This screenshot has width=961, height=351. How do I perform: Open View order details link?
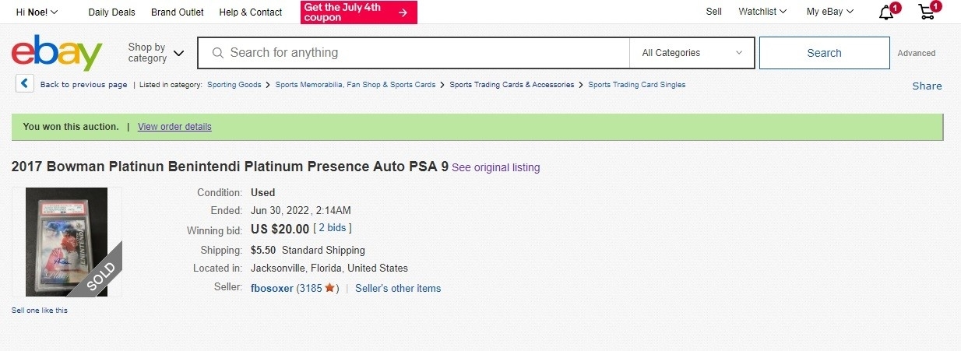[x=174, y=127]
